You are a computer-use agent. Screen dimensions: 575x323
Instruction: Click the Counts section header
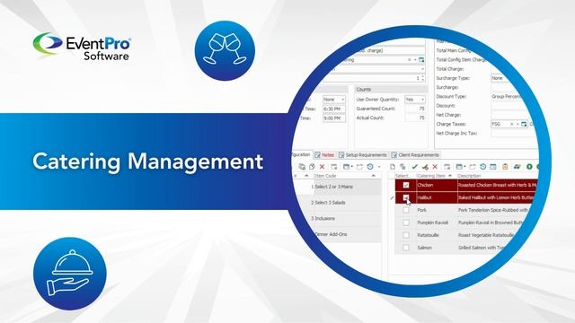(391, 90)
